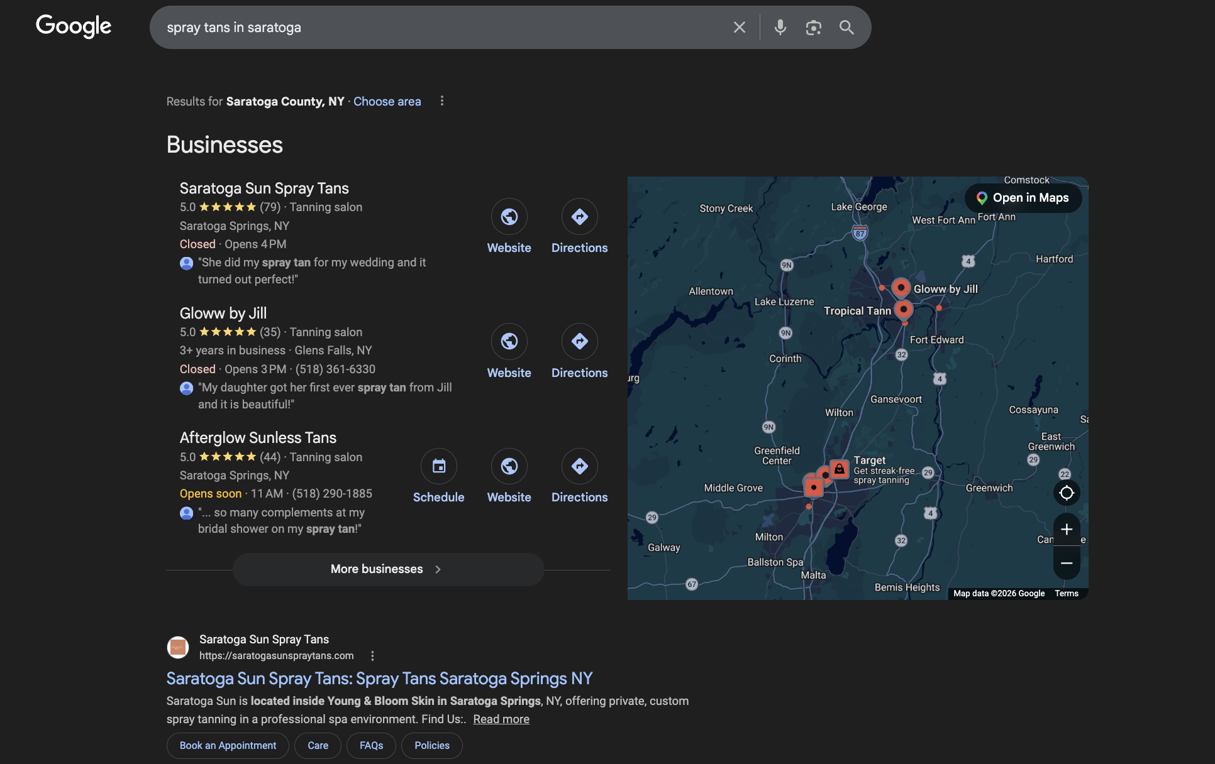Click Corinth label on map
This screenshot has width=1215, height=764.
785,359
